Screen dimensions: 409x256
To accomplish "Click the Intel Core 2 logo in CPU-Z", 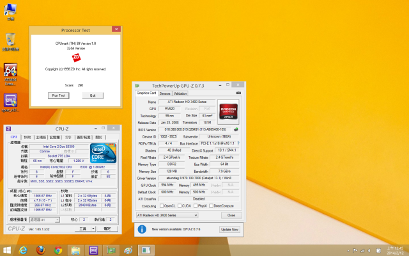I will [103, 154].
